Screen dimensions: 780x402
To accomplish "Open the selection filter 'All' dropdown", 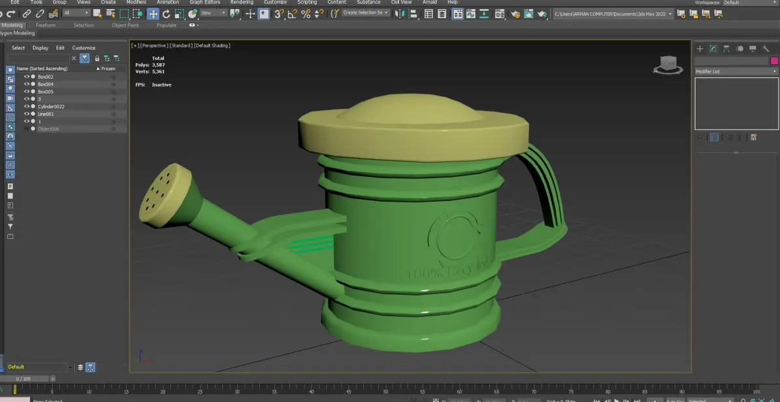I will (77, 13).
